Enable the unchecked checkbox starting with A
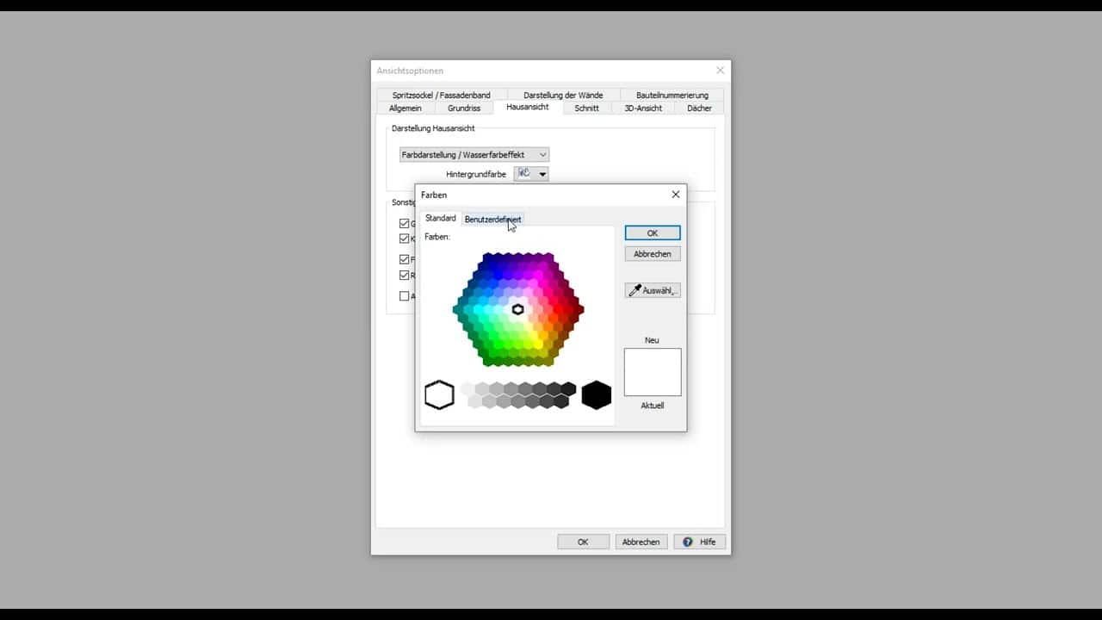 point(405,296)
